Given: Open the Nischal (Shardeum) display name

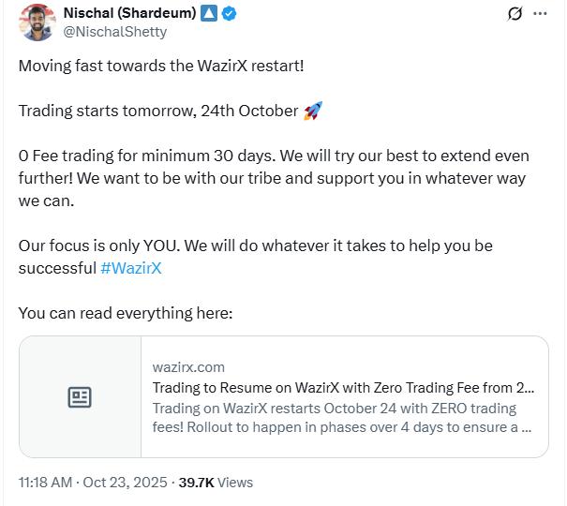Looking at the screenshot, I should point(129,13).
